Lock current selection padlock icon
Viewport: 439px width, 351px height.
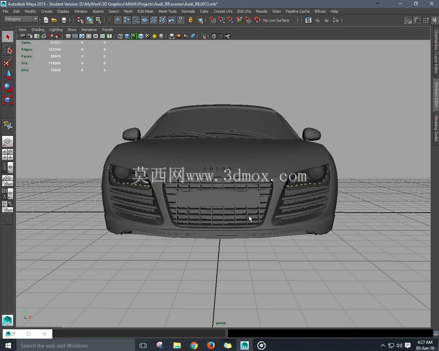pyautogui.click(x=191, y=20)
